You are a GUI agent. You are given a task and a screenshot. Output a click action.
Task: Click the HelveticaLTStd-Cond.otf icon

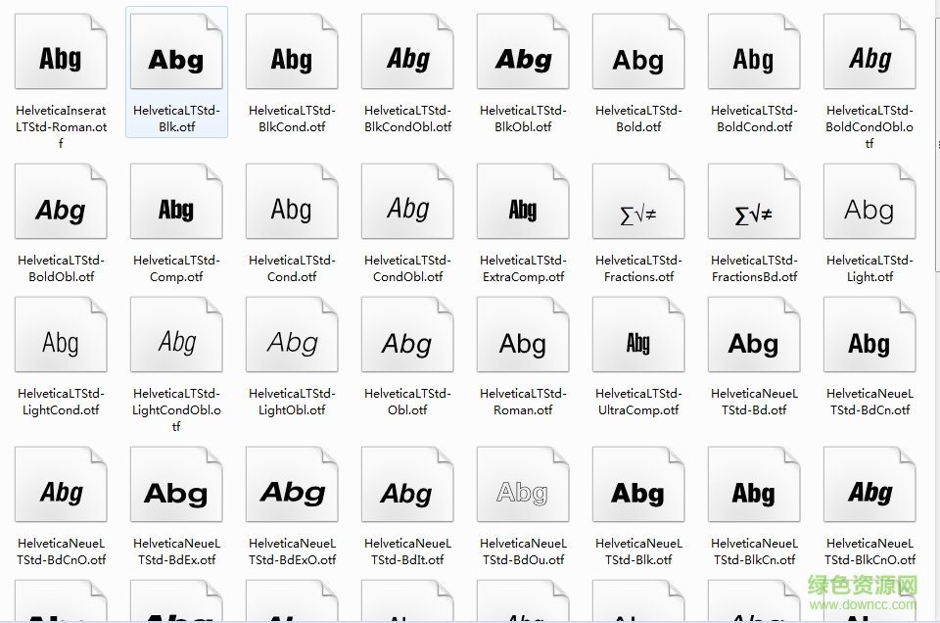292,202
